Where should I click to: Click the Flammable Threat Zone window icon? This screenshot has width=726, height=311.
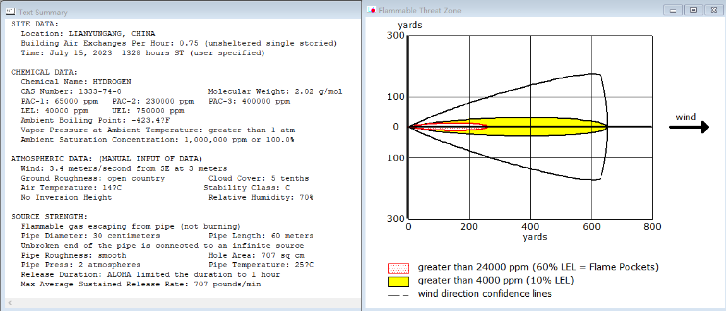pos(371,10)
